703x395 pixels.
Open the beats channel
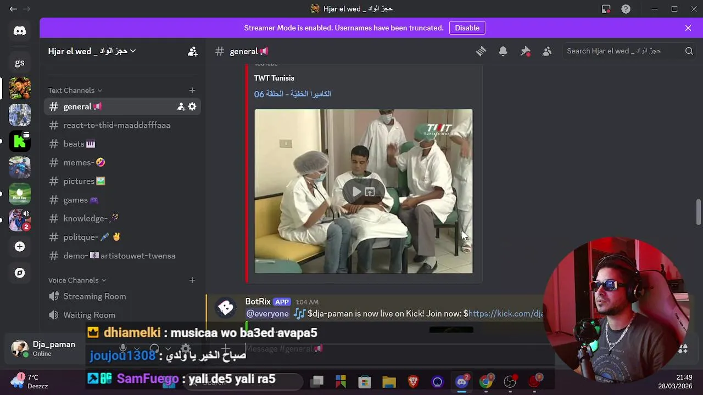(x=122, y=144)
